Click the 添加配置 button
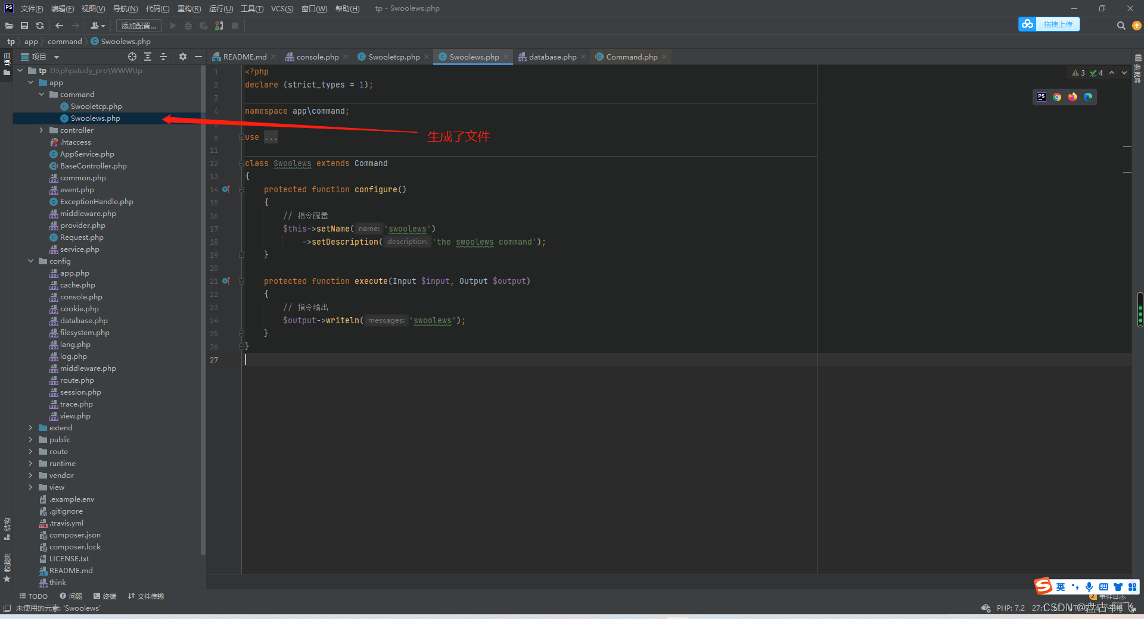This screenshot has width=1144, height=619. tap(139, 26)
